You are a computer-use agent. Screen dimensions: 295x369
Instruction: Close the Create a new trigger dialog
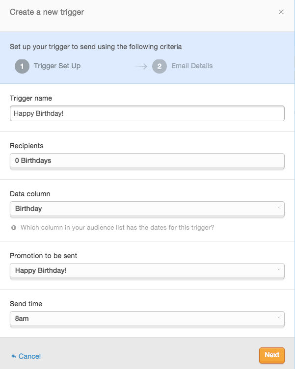pos(281,12)
